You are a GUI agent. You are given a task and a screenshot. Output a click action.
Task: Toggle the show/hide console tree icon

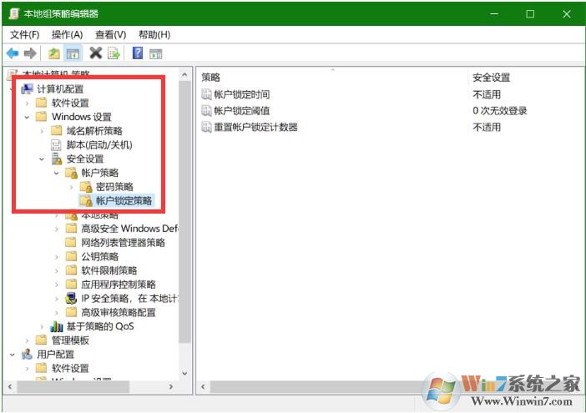pyautogui.click(x=73, y=53)
